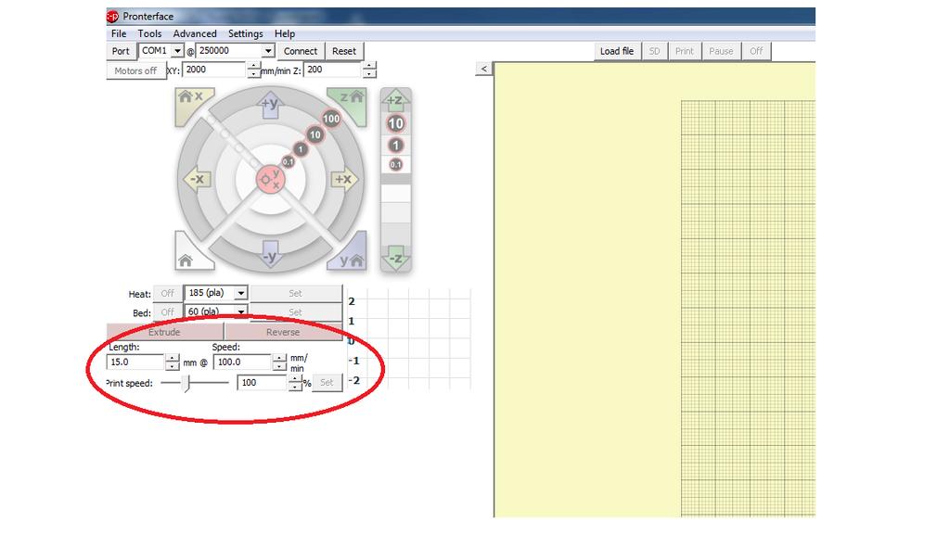Click the Load file button
The height and width of the screenshot is (534, 950).
617,52
